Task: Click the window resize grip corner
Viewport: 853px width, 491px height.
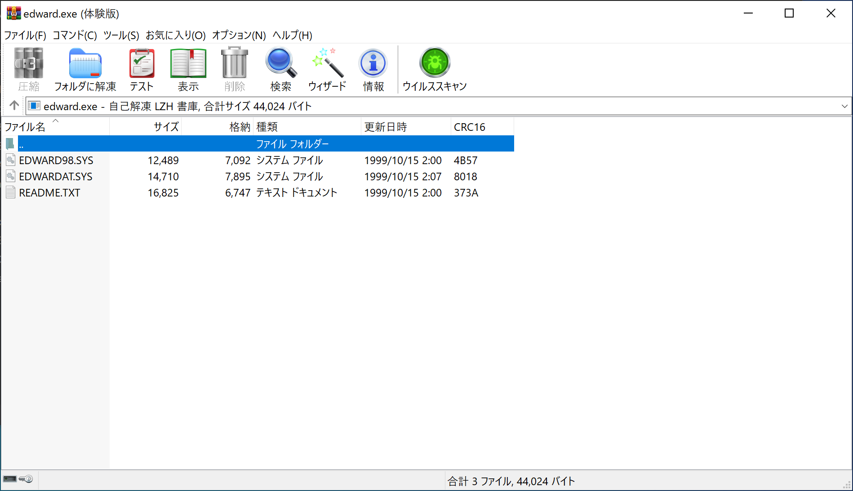Action: pos(847,485)
